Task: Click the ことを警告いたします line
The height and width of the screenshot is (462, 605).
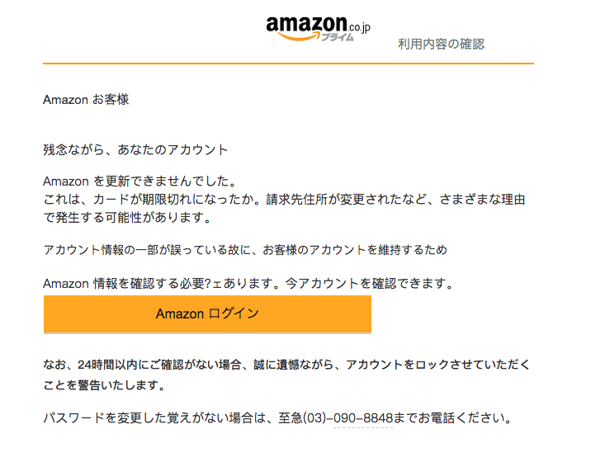Action: (104, 385)
